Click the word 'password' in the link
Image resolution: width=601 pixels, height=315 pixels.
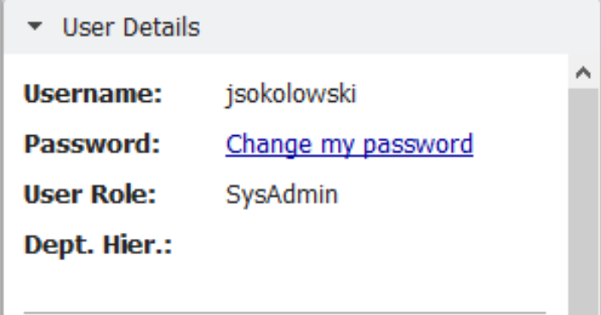(x=418, y=145)
